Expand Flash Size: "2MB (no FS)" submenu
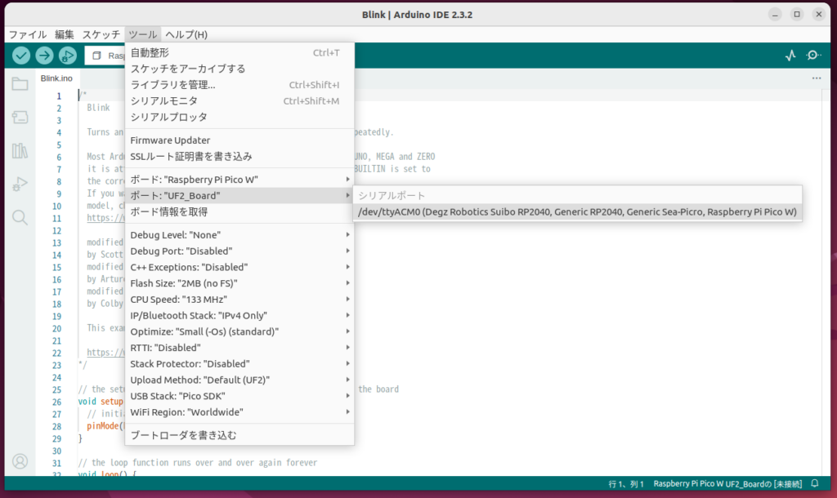This screenshot has height=498, width=837. coord(239,283)
